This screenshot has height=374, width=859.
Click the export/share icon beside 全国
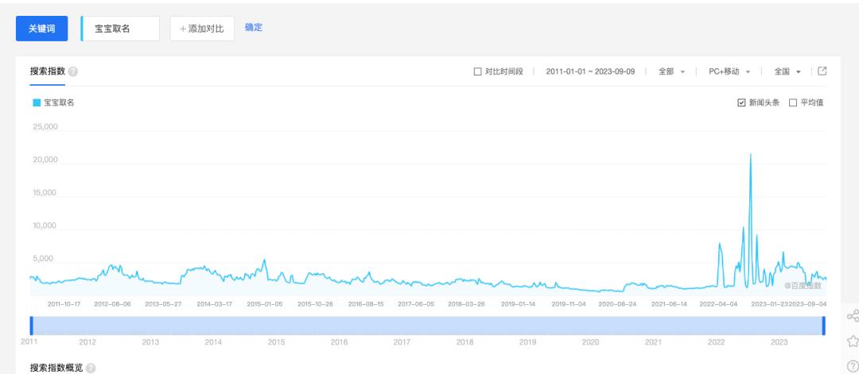[822, 71]
